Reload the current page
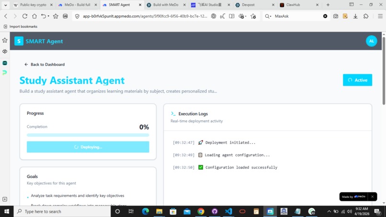386x217 pixels. tap(24, 16)
